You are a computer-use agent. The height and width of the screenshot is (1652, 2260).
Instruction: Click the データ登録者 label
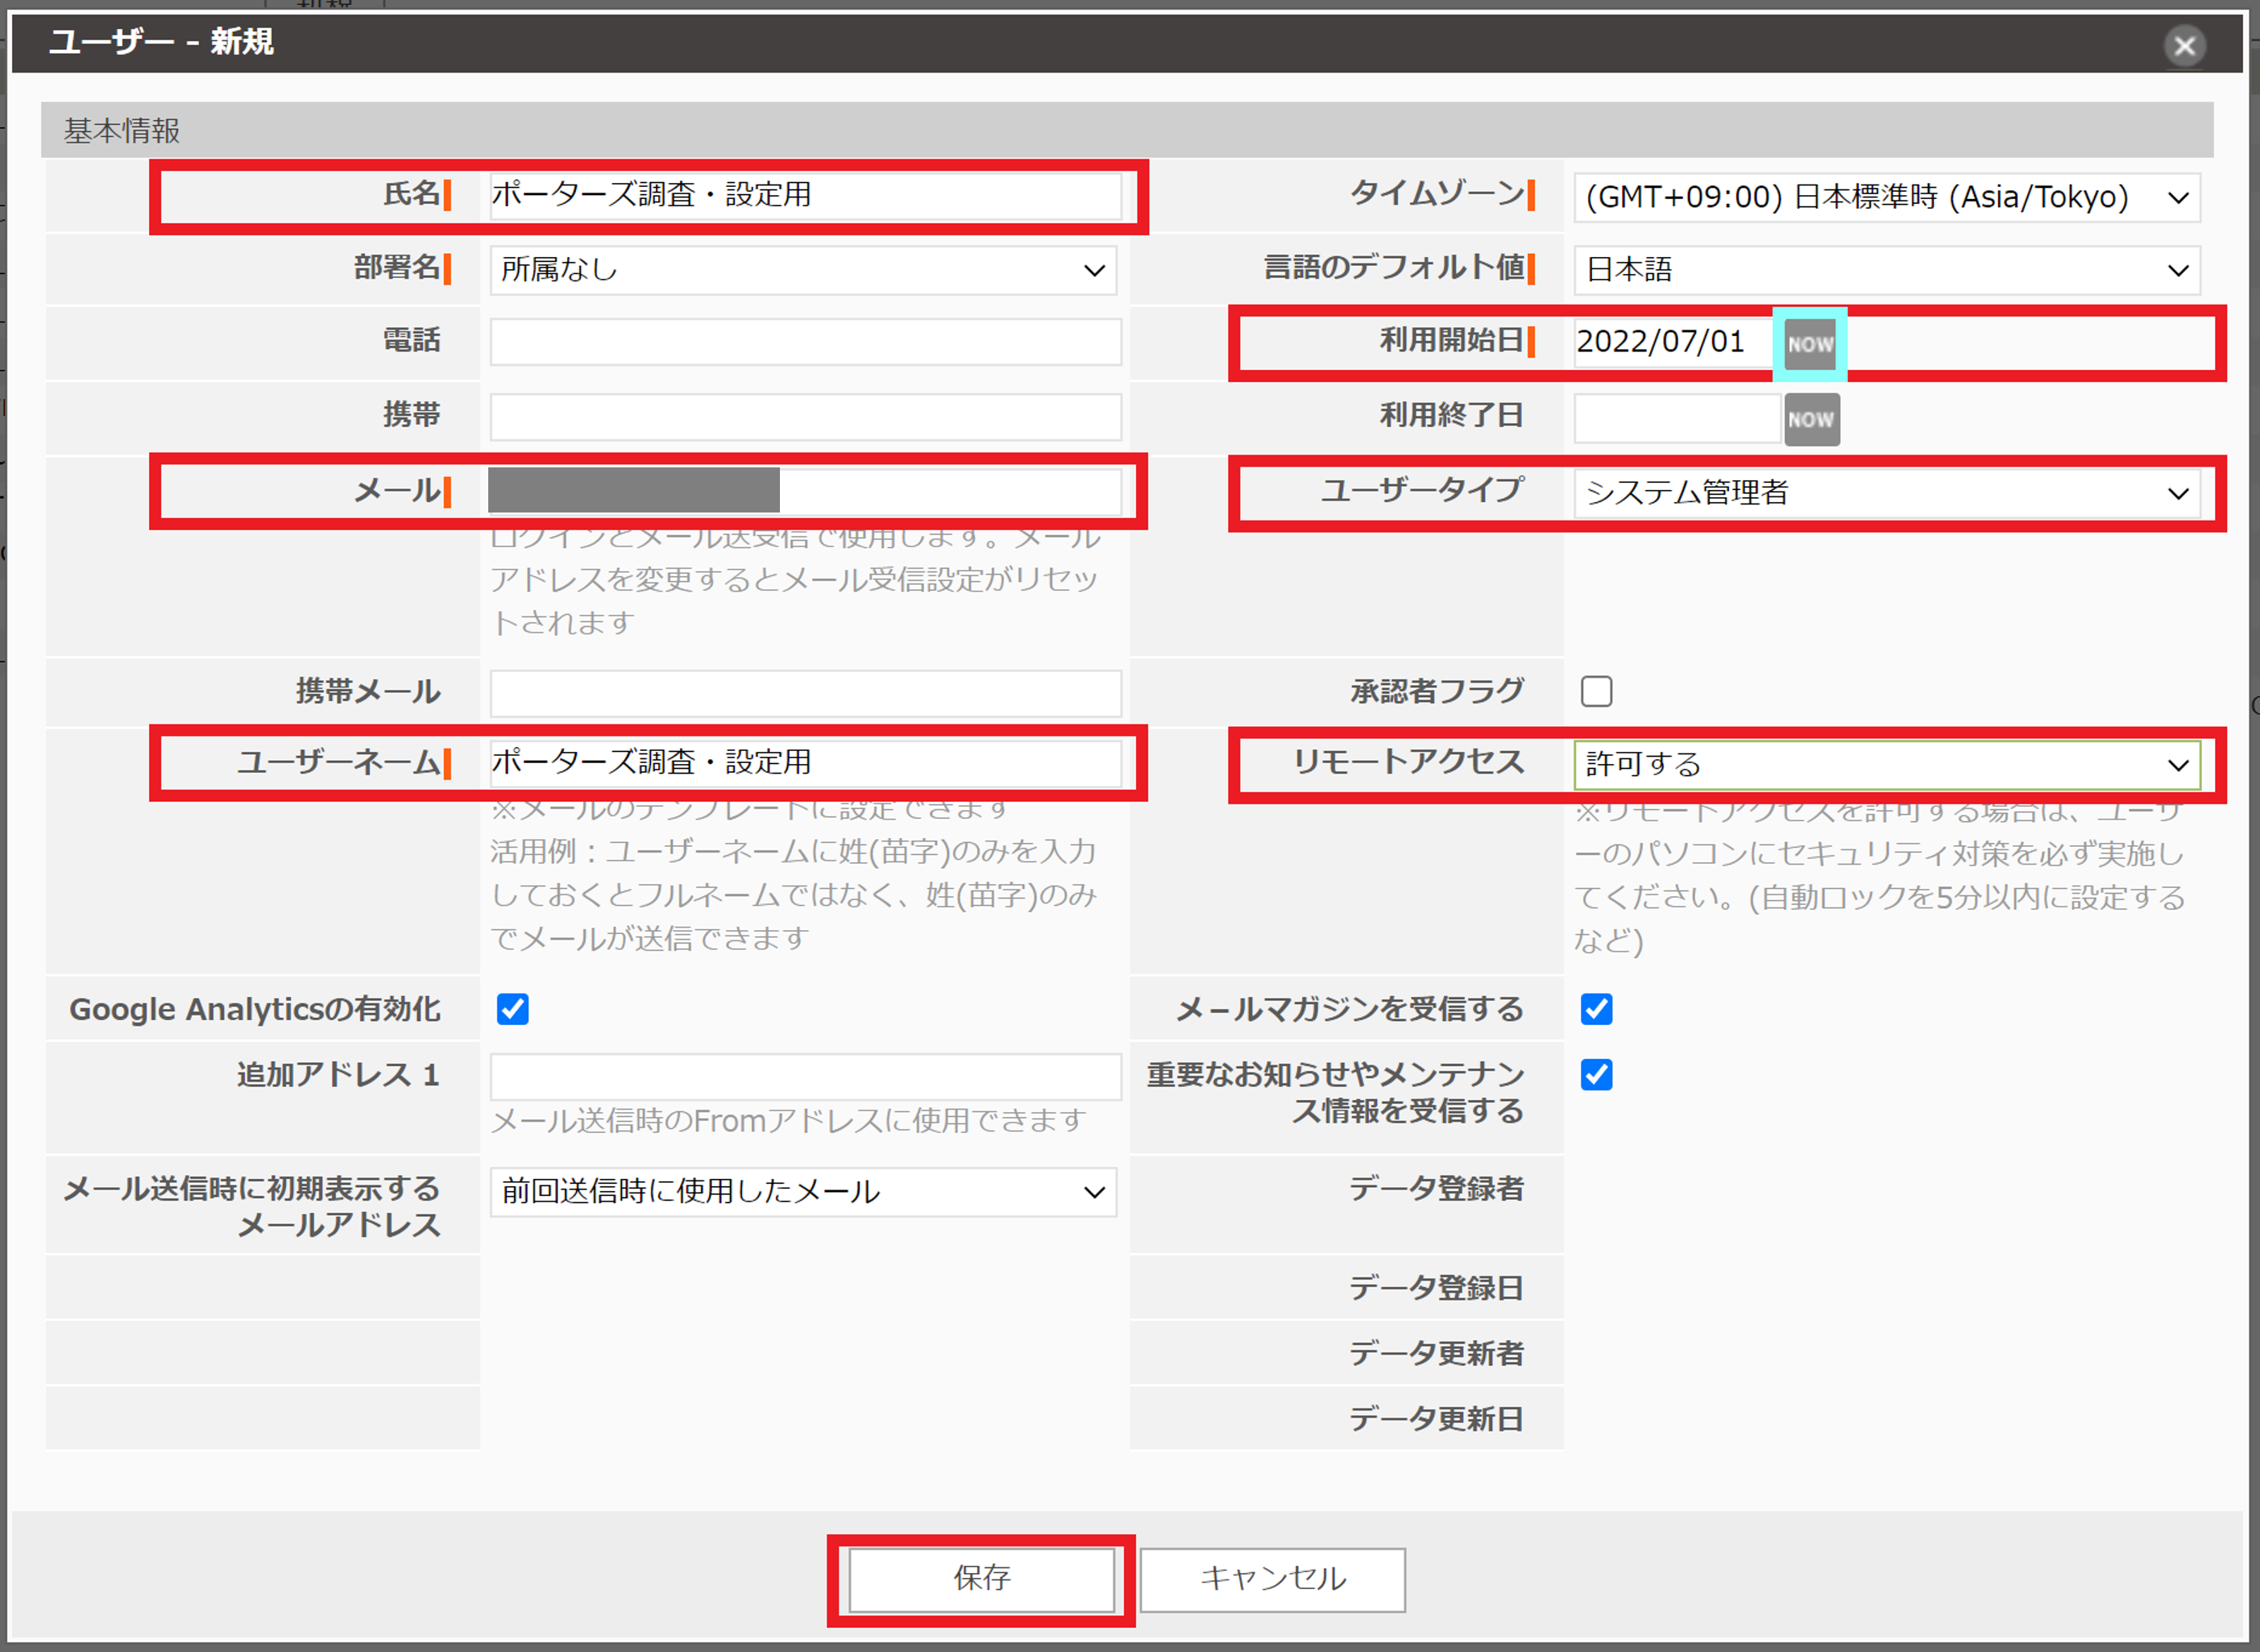tap(1436, 1188)
